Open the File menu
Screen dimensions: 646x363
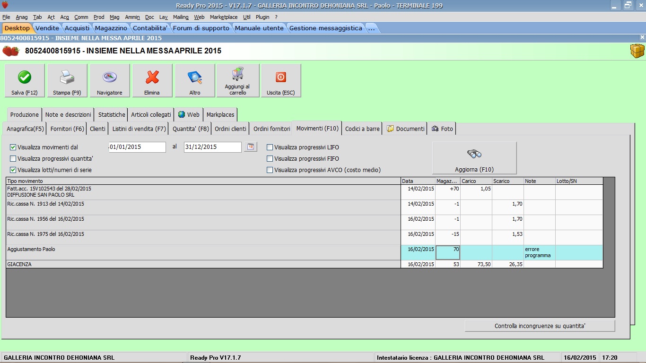[6, 17]
